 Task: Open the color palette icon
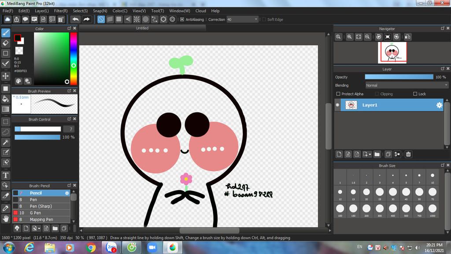tap(18, 81)
